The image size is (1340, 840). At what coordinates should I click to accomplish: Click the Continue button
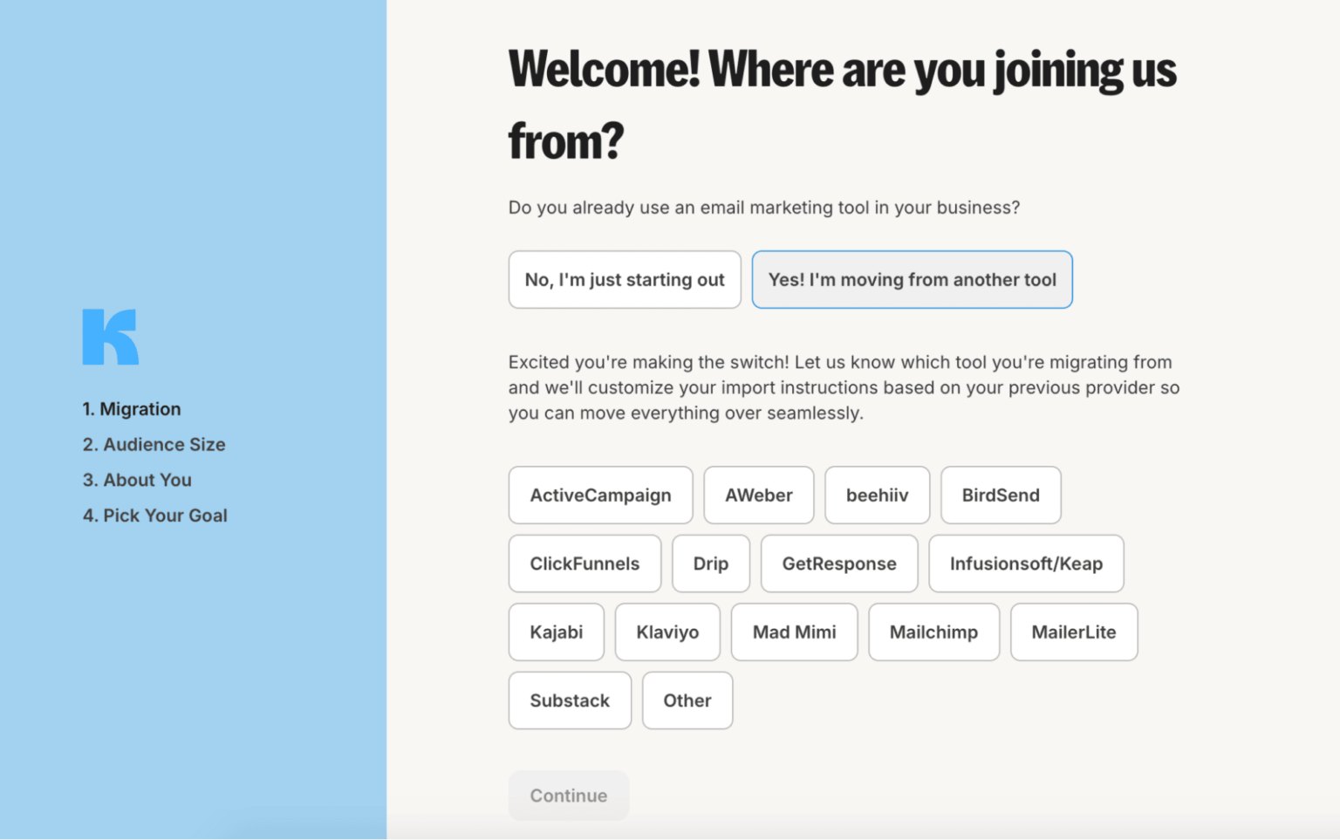[568, 795]
